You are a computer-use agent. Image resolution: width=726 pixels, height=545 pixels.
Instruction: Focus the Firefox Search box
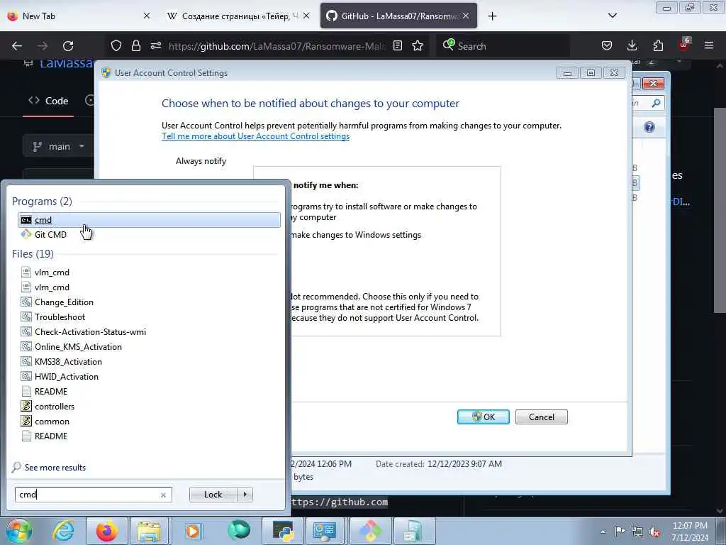[503, 46]
